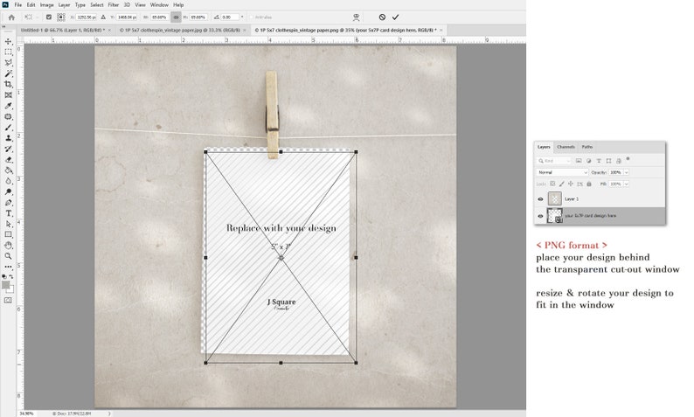Screen dimensions: 694x417
Task: Select the Paint Bucket tool
Action: [x=9, y=170]
